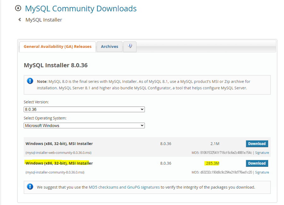Switch to the Archives tab

point(109,47)
